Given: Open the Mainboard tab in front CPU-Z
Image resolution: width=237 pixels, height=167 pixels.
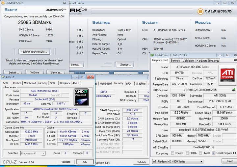Looking at the screenshot, I should 30,83.
